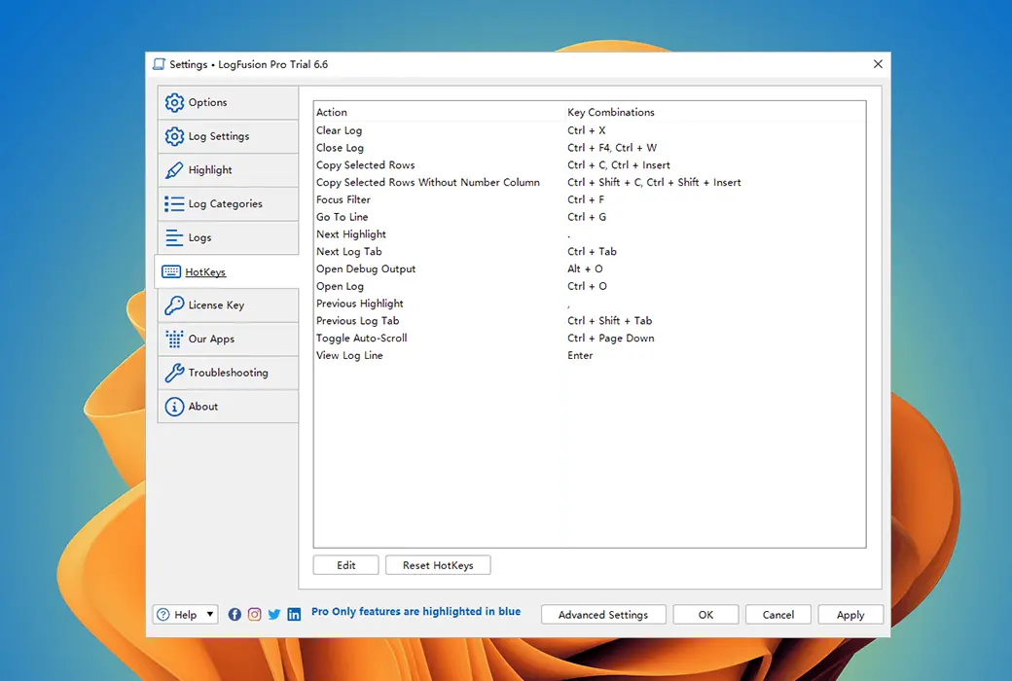Click the Action column header
The image size is (1012, 681).
(x=440, y=112)
